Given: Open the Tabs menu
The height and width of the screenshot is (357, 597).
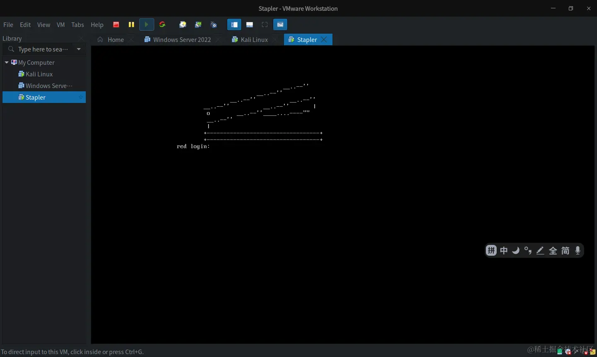Looking at the screenshot, I should point(78,25).
